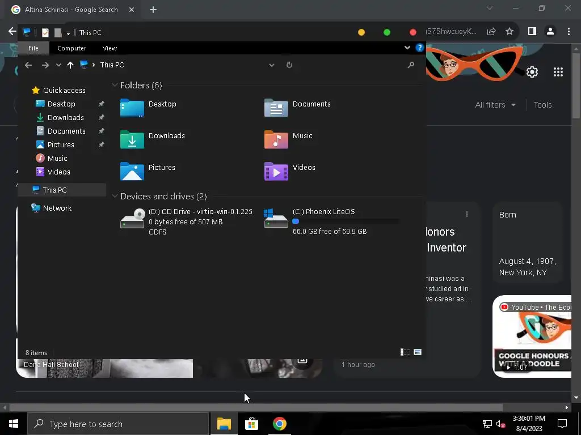Click the green maximize circle on Explorer
The width and height of the screenshot is (581, 435).
pos(387,32)
